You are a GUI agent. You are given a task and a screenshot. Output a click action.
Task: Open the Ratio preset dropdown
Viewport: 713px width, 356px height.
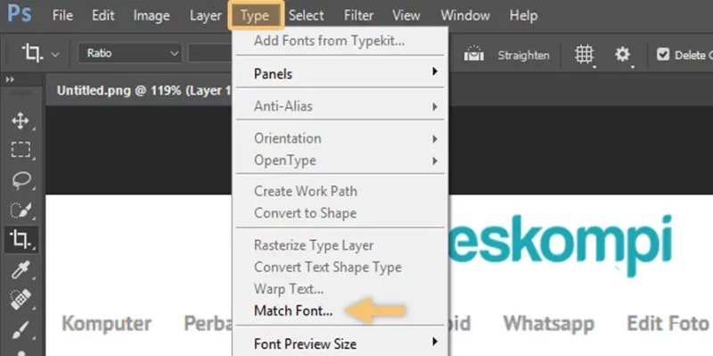coord(130,54)
